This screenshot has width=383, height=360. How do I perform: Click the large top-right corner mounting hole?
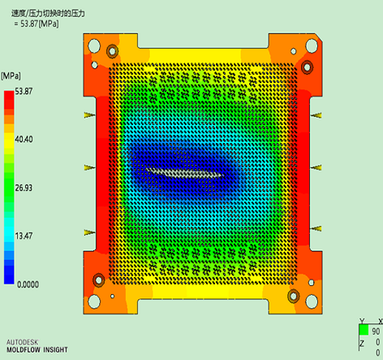[312, 46]
